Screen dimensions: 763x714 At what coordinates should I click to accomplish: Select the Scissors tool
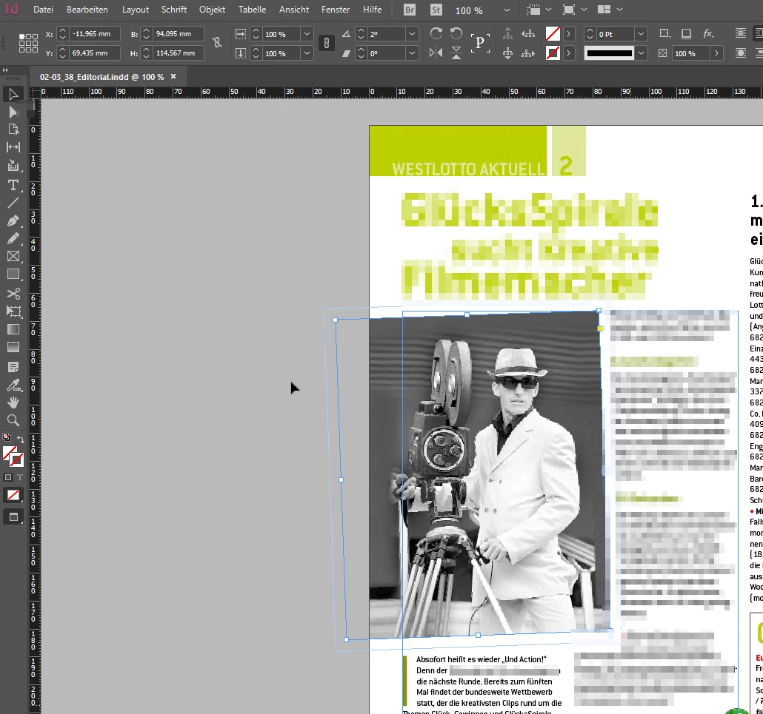tap(13, 294)
